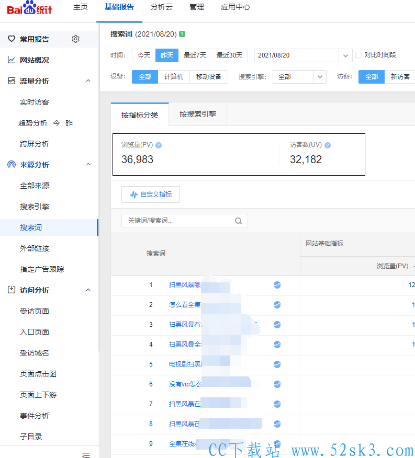The height and width of the screenshot is (458, 415).
Task: Select 昨天 time range
Action: pyautogui.click(x=167, y=55)
